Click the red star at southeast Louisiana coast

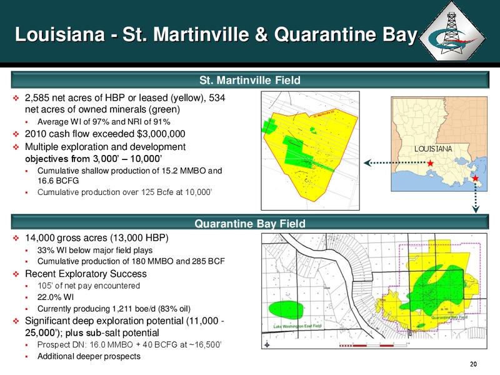click(476, 178)
